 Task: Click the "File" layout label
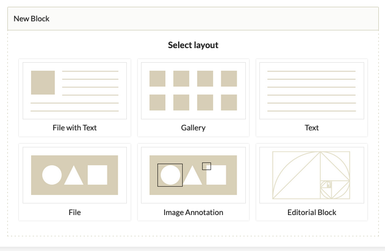click(x=74, y=212)
